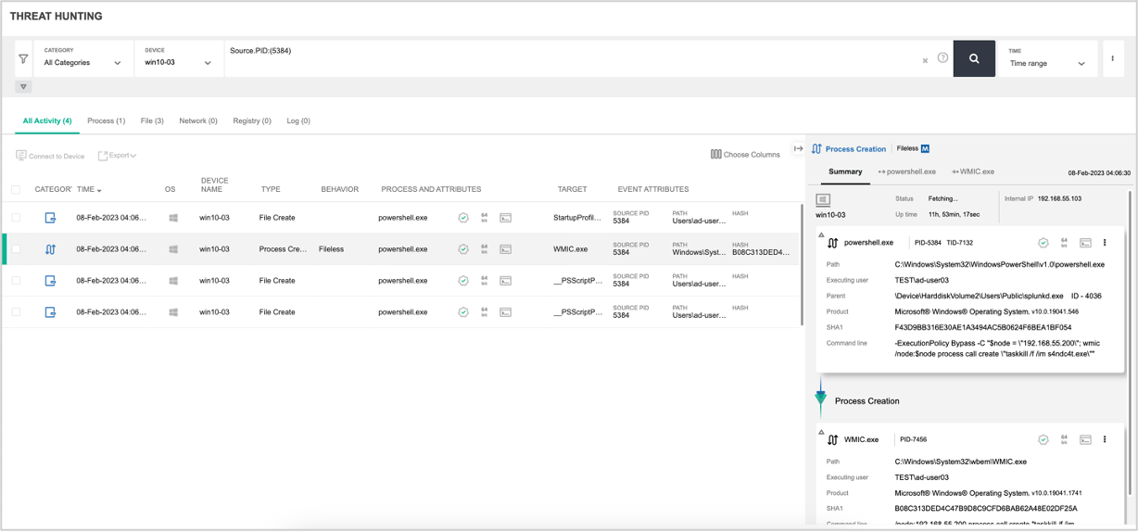
Task: Open the three-dot menu on WMIC.exe card
Action: tap(1105, 439)
